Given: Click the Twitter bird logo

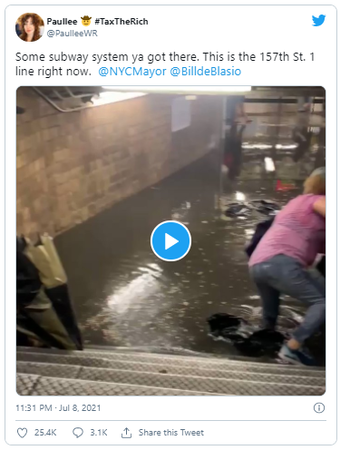Looking at the screenshot, I should click(x=318, y=20).
